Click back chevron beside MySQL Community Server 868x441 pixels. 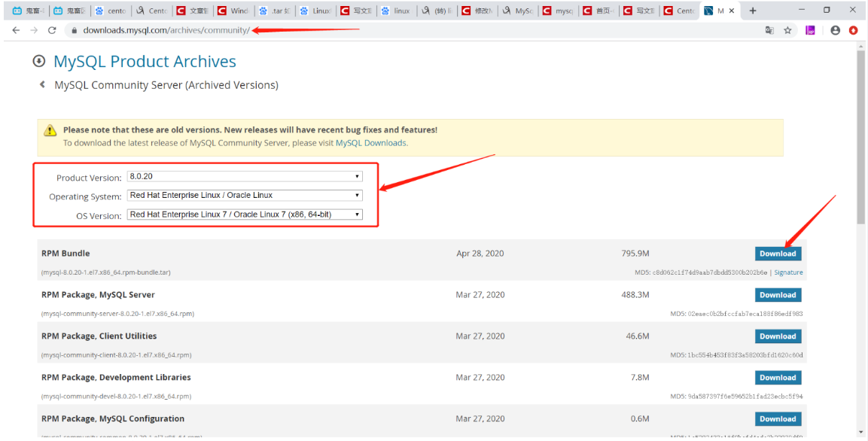(x=42, y=84)
